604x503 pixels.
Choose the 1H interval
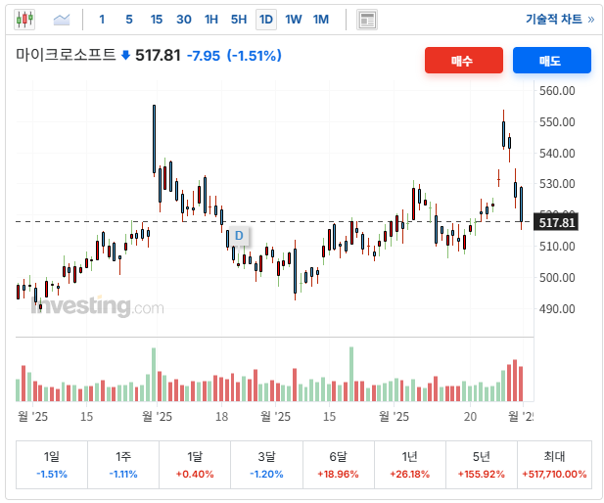coord(211,20)
